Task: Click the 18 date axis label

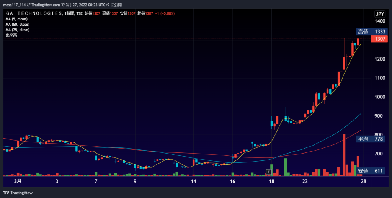Action: coord(271,181)
